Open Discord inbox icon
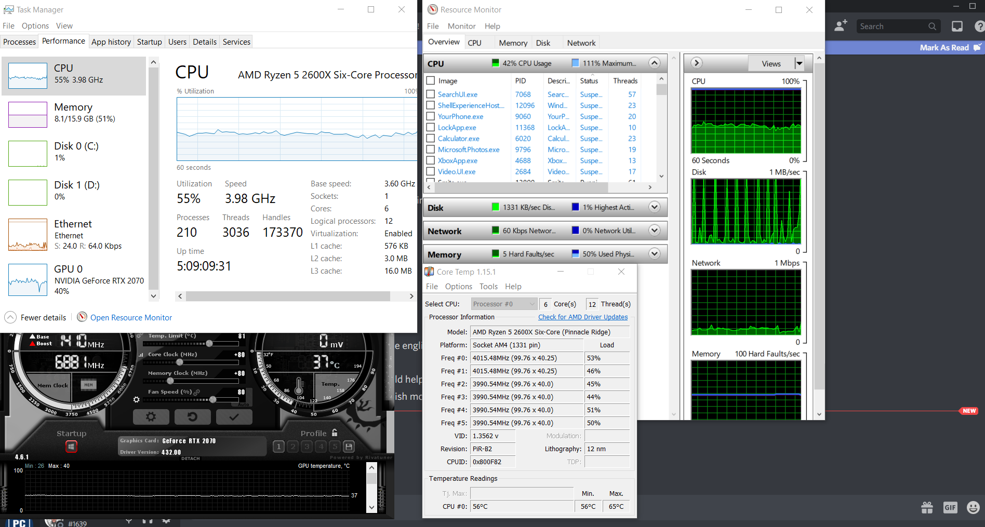Screen dimensions: 985x527 [x=957, y=26]
